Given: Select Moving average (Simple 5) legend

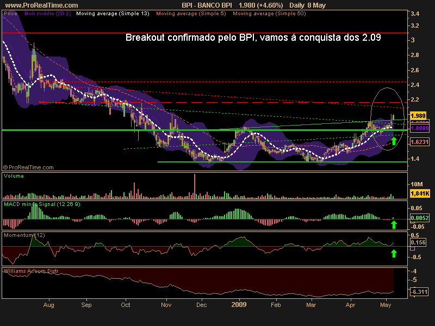Looking at the screenshot, I should click(191, 13).
